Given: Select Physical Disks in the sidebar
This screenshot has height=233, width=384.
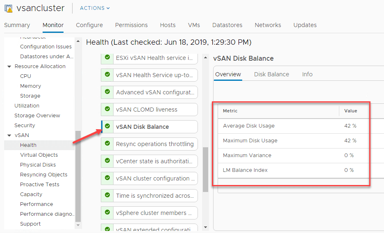Looking at the screenshot, I should pyautogui.click(x=38, y=164).
